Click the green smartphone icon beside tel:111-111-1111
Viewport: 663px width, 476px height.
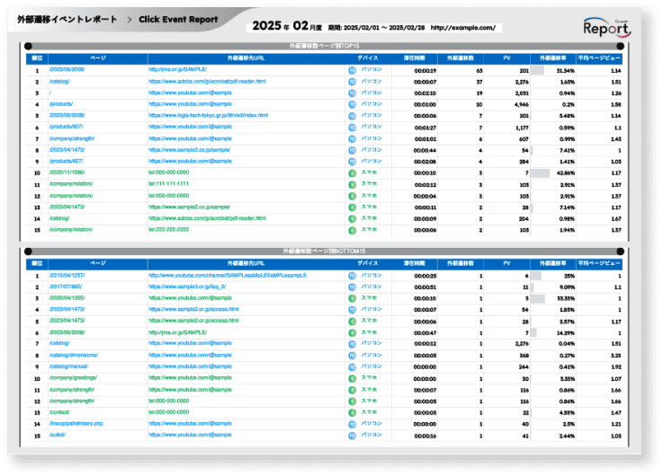pos(353,183)
